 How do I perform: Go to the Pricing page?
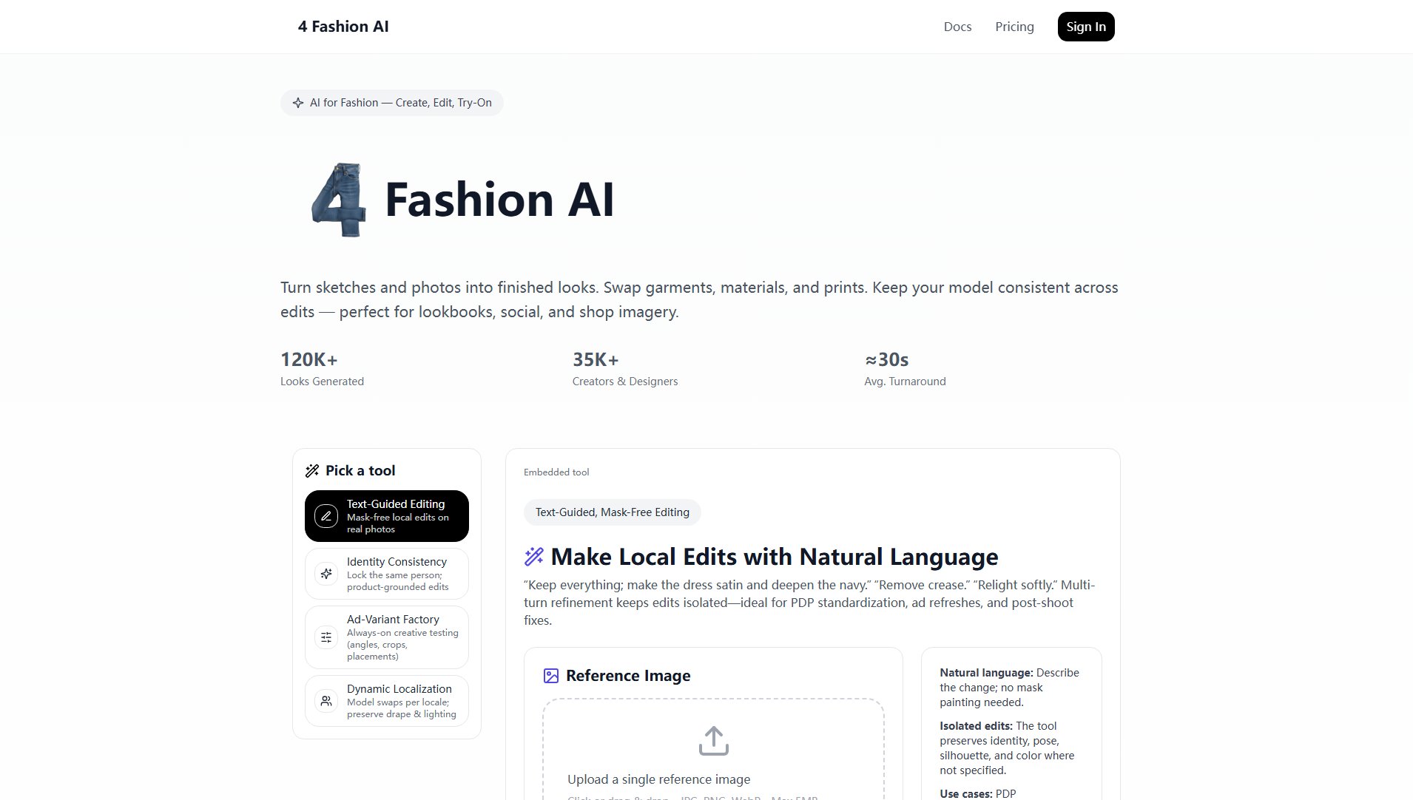(1014, 27)
